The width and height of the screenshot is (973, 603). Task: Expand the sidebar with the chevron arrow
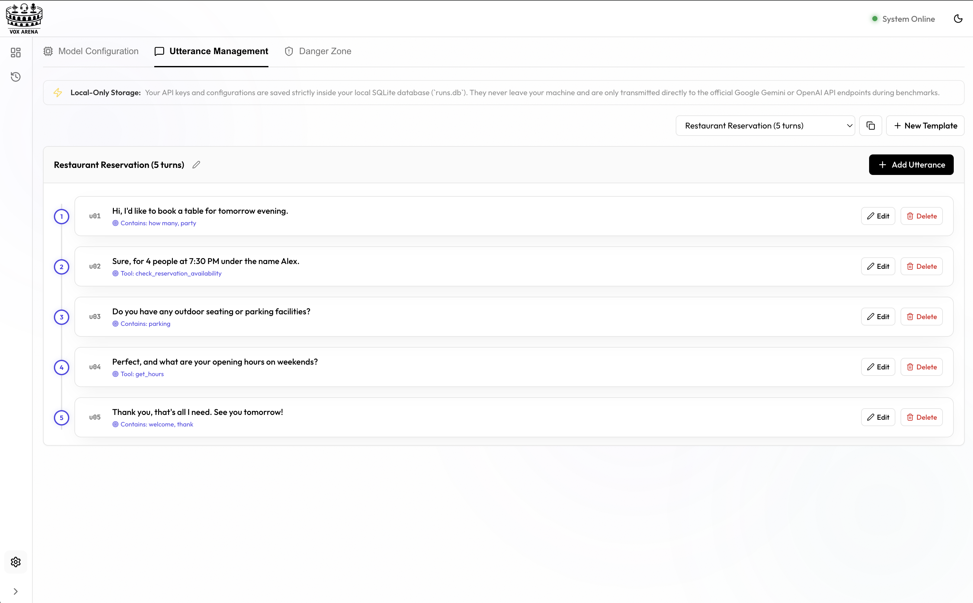click(x=16, y=591)
